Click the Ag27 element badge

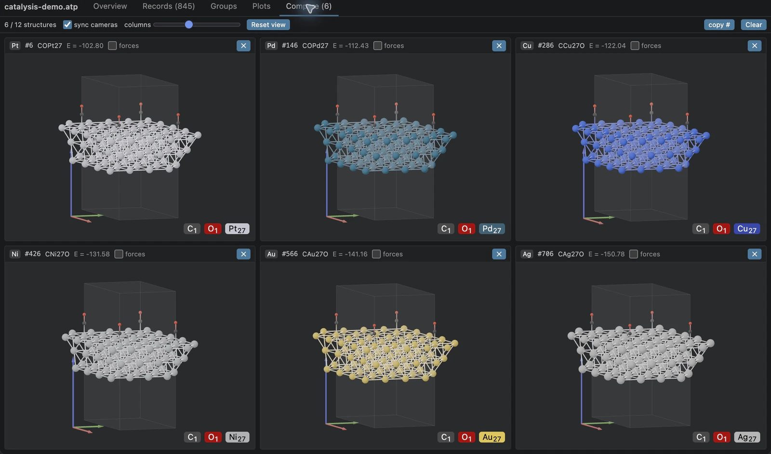(747, 437)
